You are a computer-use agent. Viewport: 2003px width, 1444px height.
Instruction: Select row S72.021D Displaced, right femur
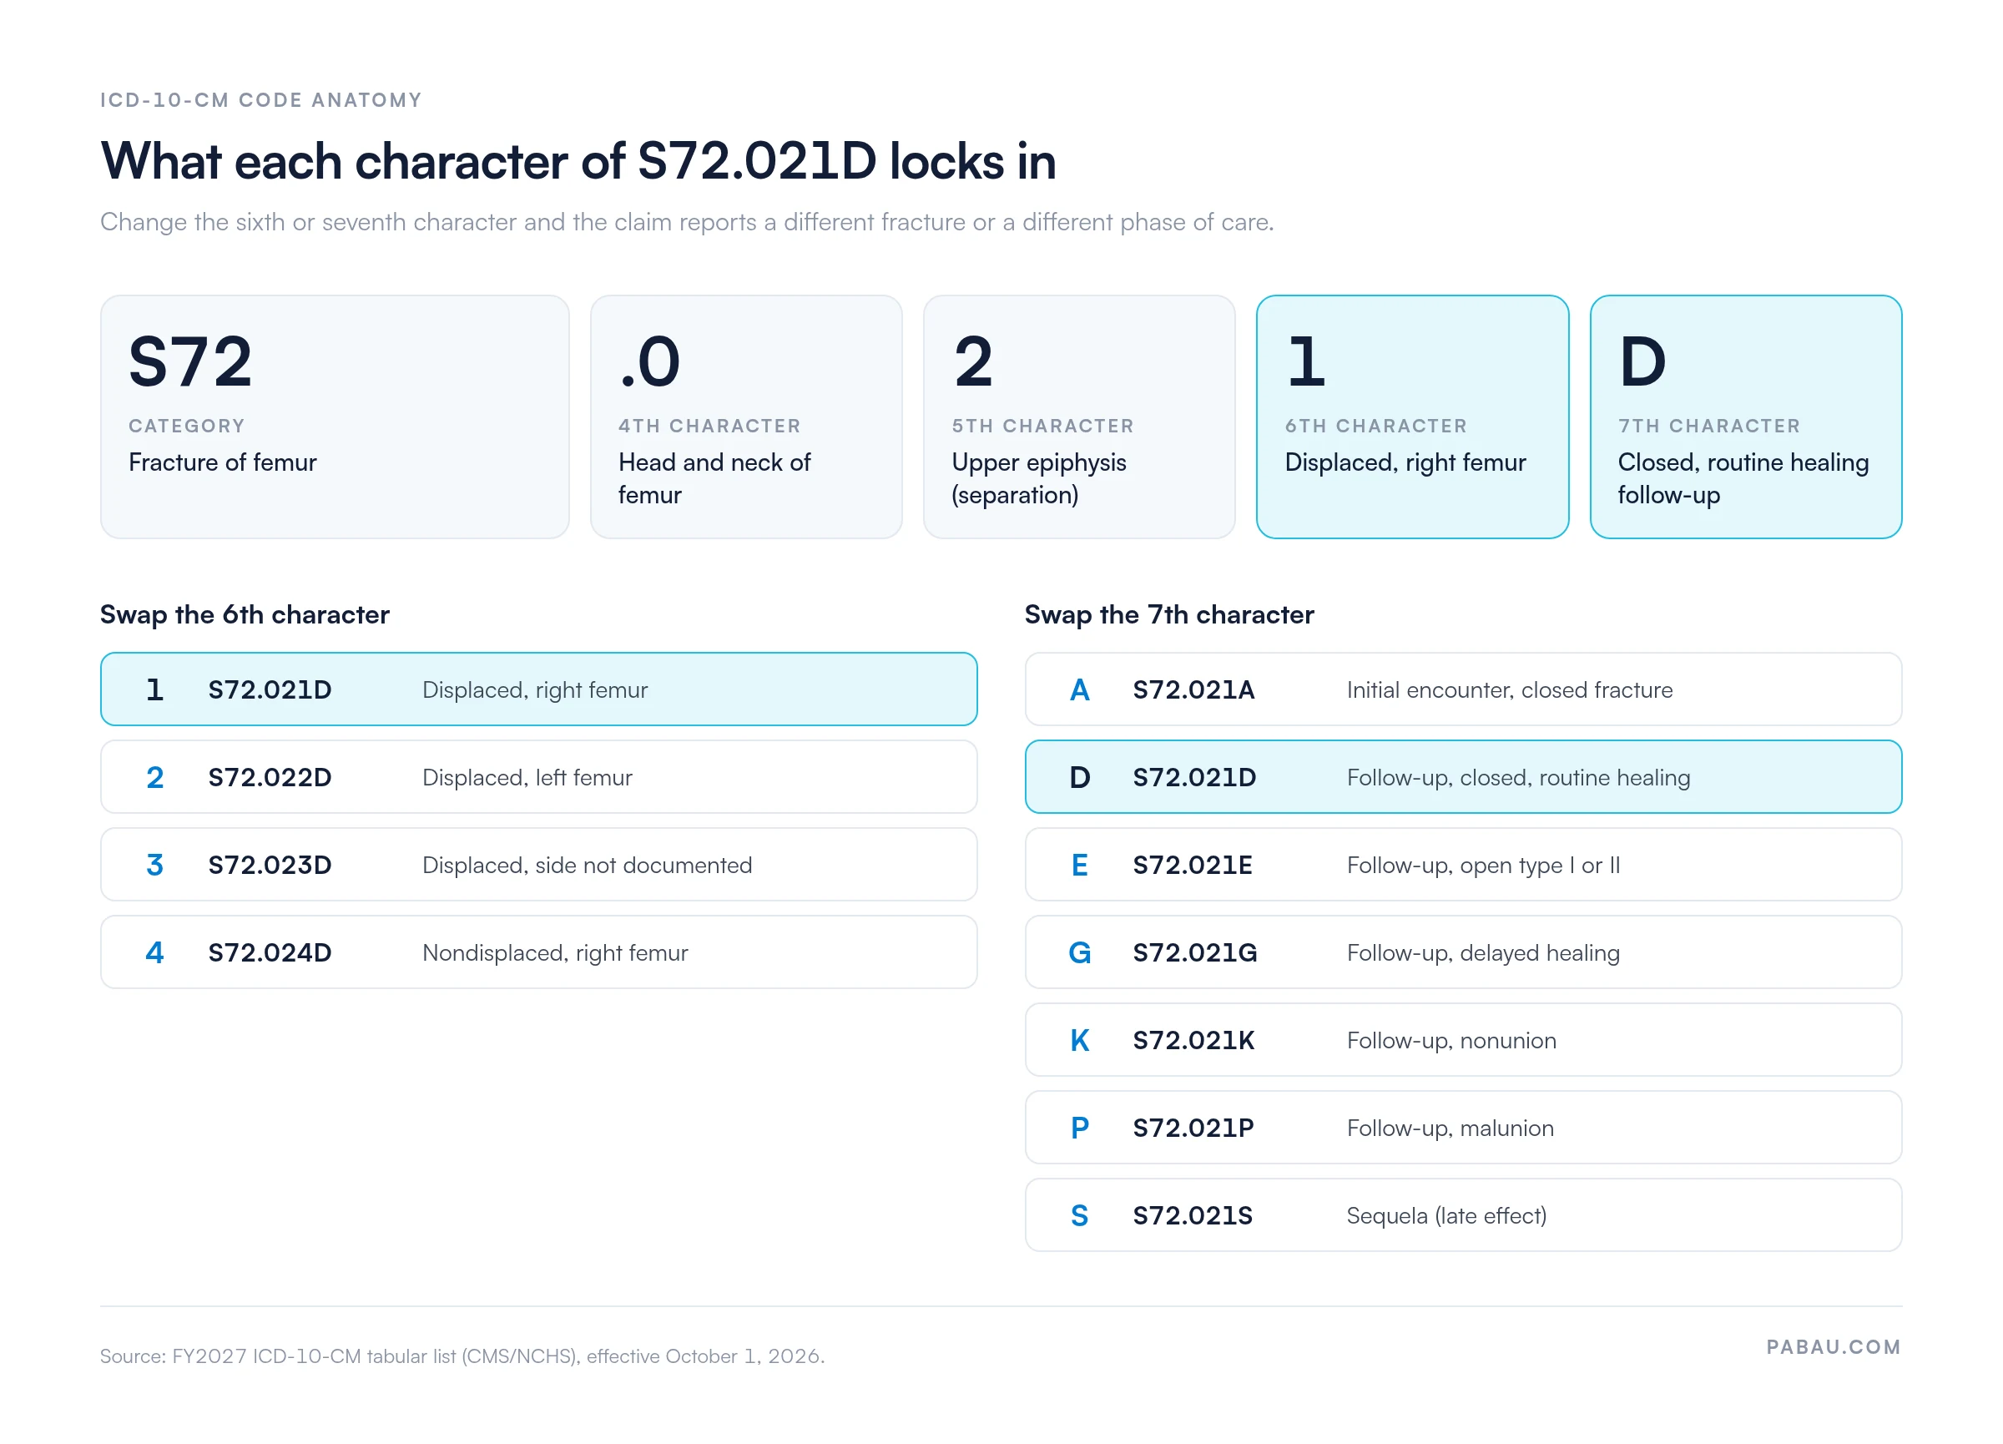pyautogui.click(x=539, y=689)
